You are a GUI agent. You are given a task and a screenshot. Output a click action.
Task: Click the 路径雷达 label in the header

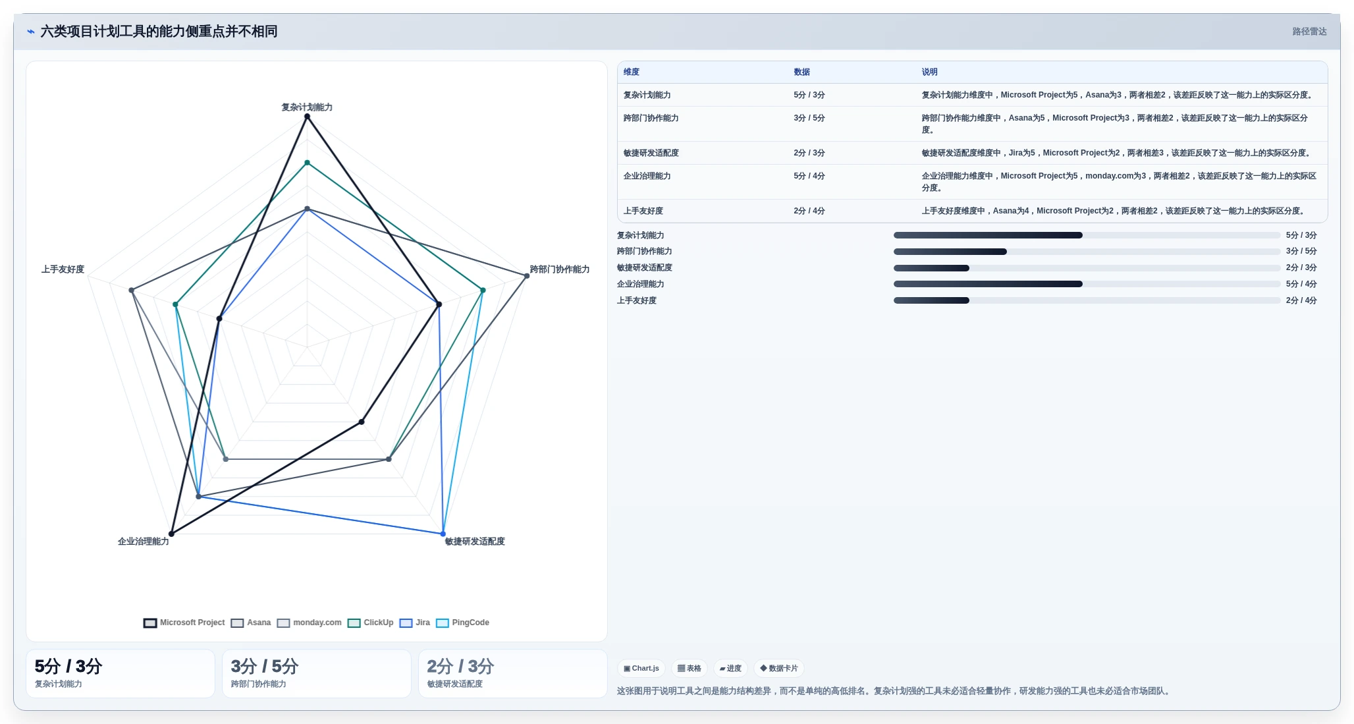[1309, 32]
